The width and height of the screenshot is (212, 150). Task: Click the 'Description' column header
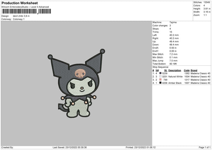click(175, 70)
